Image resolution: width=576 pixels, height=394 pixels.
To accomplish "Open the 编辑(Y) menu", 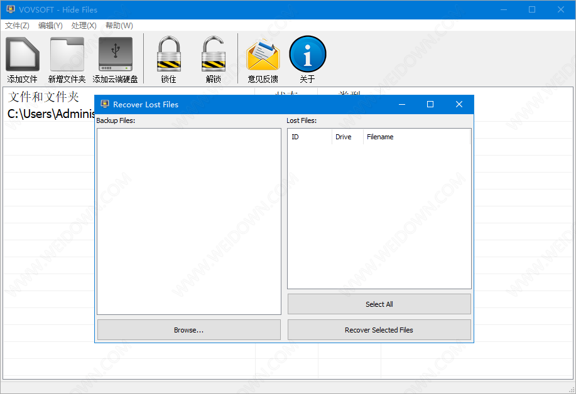I will coord(50,25).
